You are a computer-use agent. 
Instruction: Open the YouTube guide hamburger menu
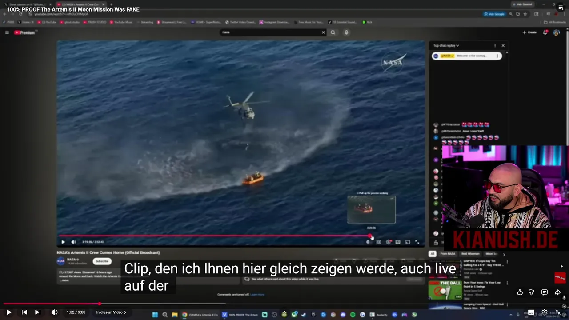(x=7, y=32)
